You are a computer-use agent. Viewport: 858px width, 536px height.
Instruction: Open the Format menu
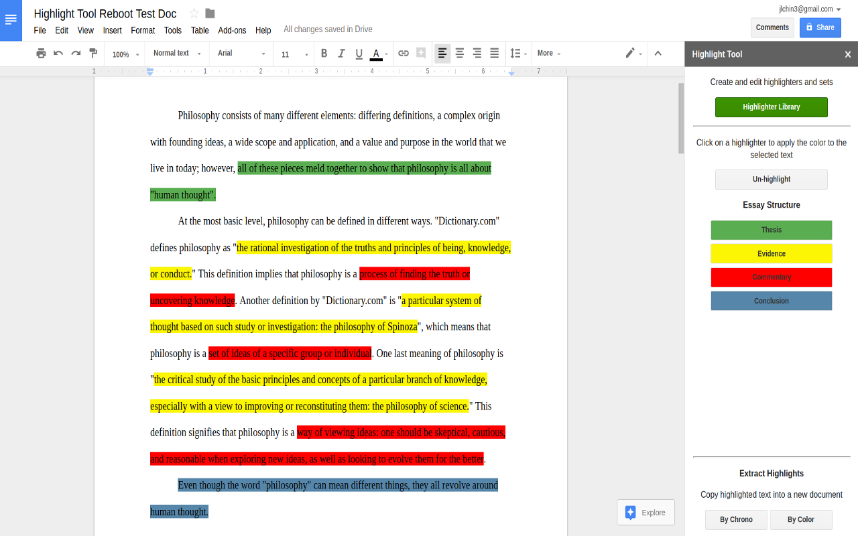tap(143, 30)
